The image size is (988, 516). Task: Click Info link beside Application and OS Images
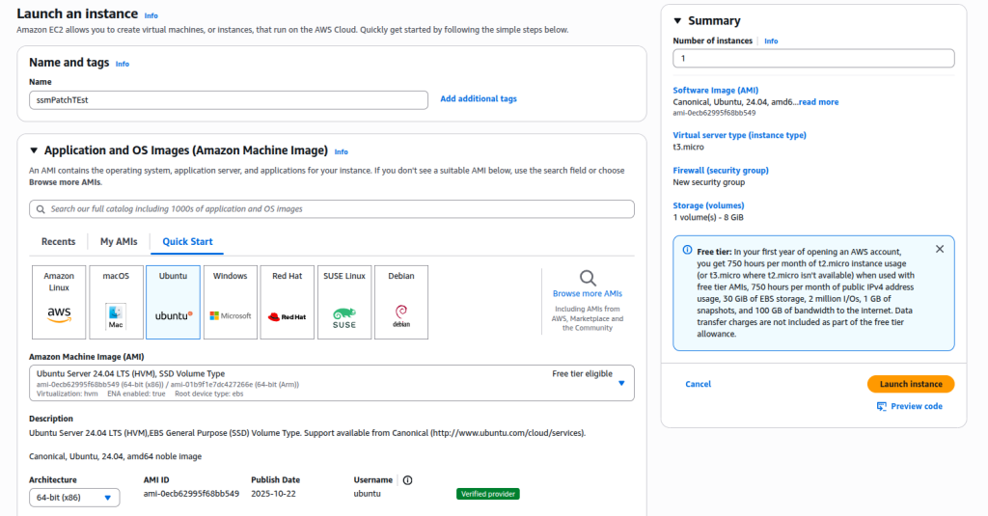(341, 151)
